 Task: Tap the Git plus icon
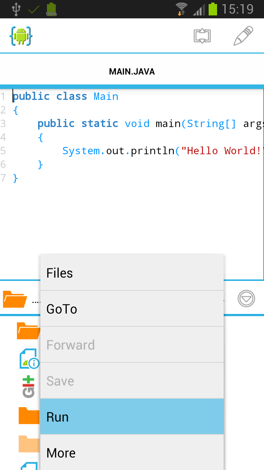28,387
